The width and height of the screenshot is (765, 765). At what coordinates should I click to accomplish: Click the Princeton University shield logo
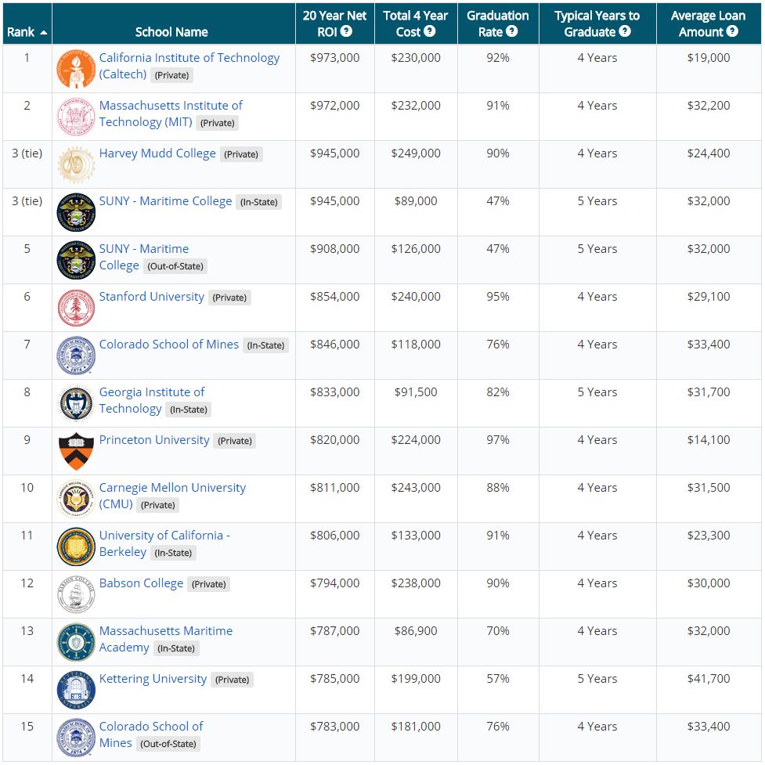coord(76,451)
